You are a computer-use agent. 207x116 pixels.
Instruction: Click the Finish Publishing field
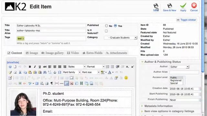pos(184,100)
